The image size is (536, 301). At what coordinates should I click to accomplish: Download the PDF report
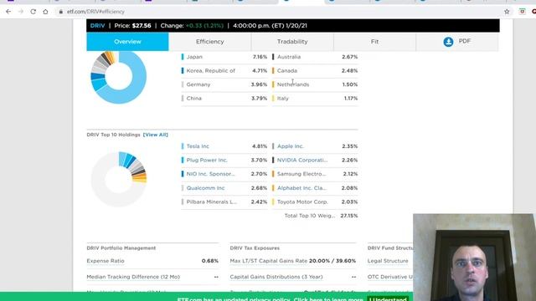pyautogui.click(x=457, y=42)
